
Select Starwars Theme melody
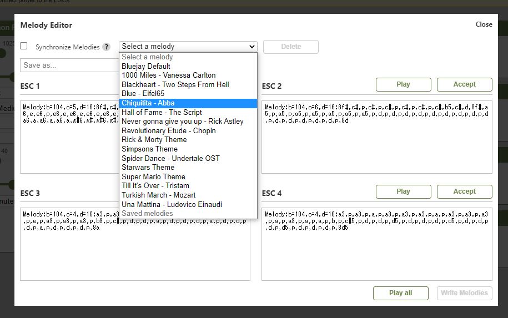[x=188, y=168]
